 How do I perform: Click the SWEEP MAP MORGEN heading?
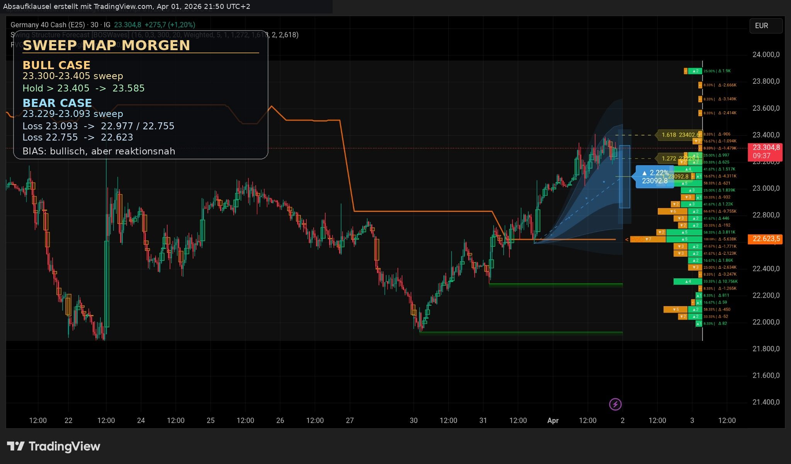pyautogui.click(x=106, y=46)
